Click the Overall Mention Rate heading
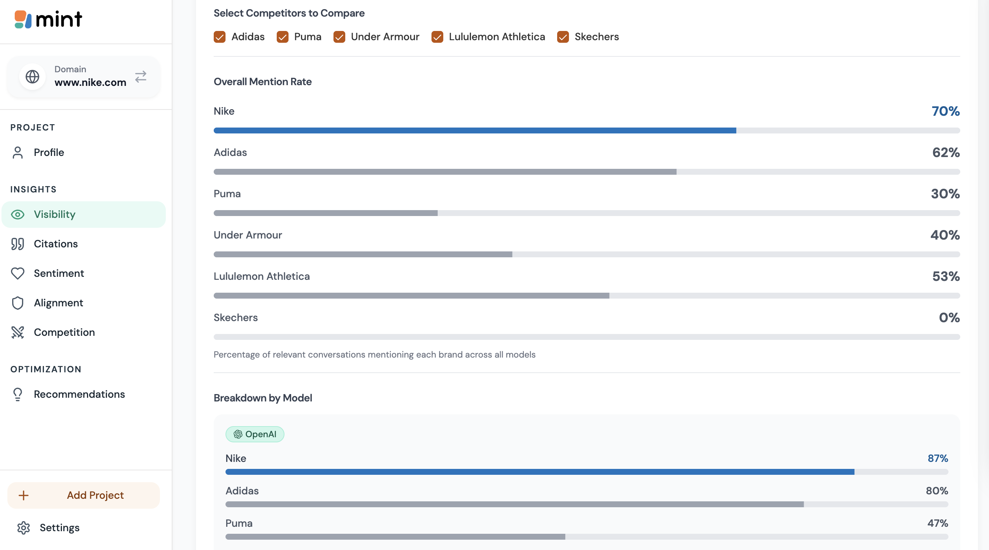This screenshot has width=989, height=550. (263, 82)
